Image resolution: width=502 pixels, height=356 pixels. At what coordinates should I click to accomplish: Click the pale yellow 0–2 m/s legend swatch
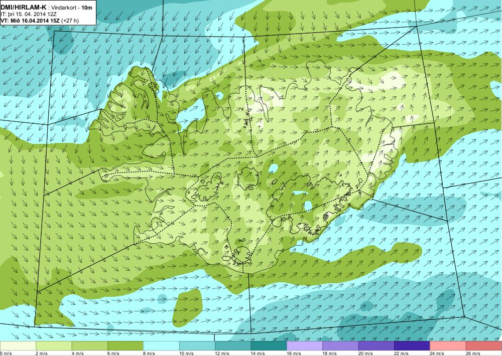18,346
